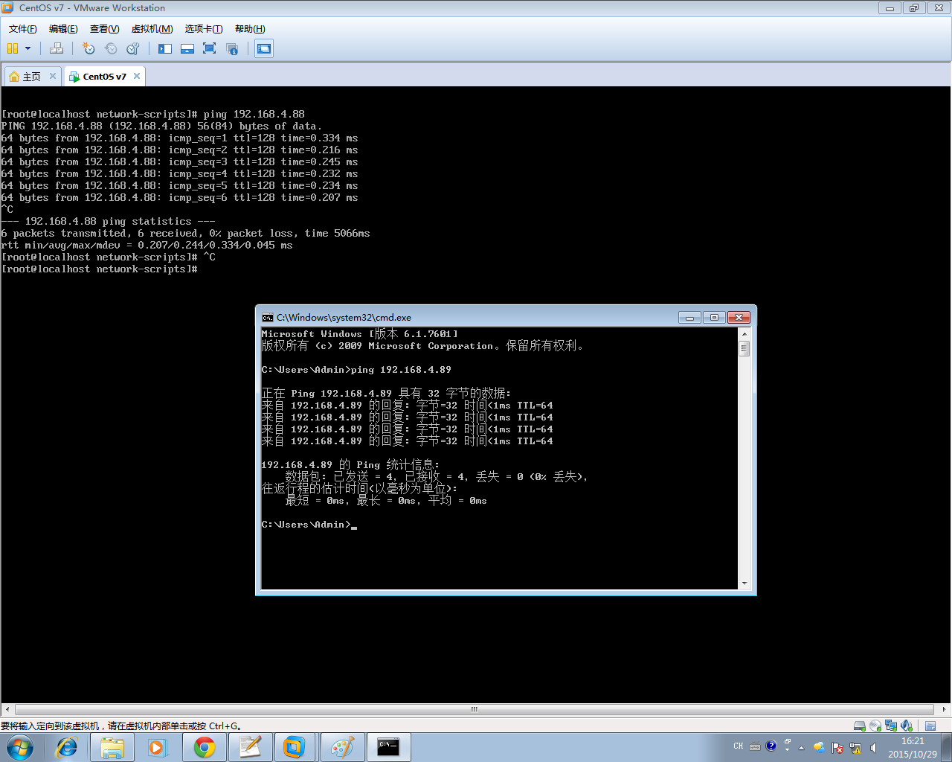This screenshot has width=952, height=762.
Task: Take a snapshot of the virtual machine
Action: (x=89, y=48)
